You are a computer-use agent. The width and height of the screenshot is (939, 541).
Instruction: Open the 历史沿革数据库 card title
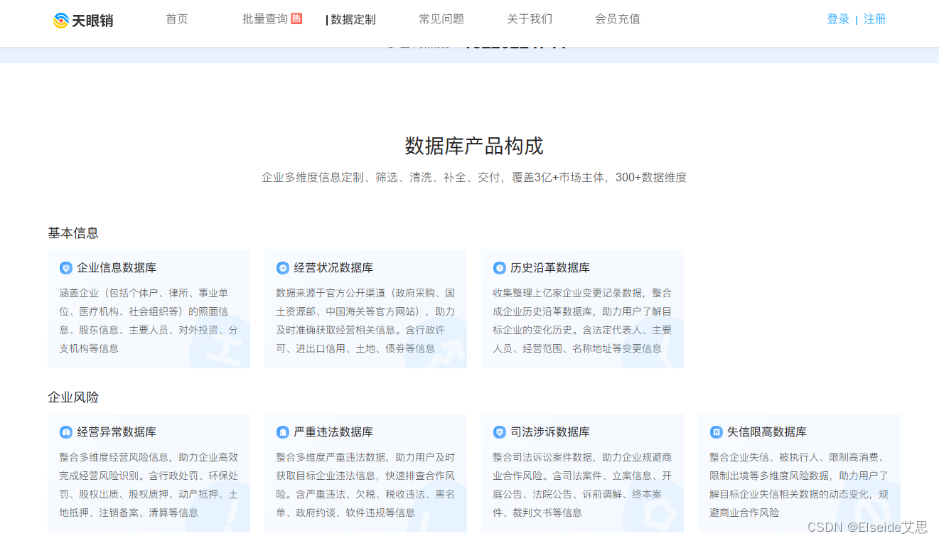[550, 268]
